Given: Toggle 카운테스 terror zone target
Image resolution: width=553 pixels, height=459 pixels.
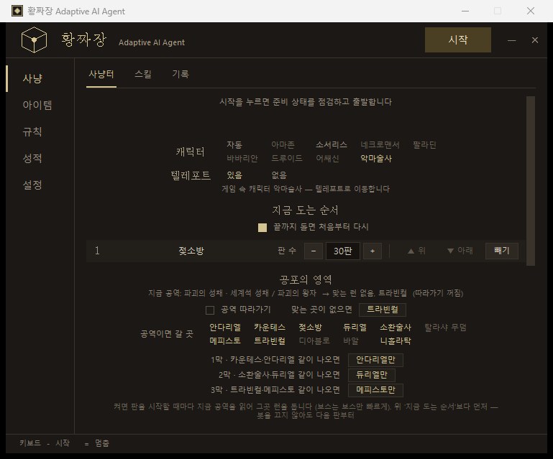Looking at the screenshot, I should pos(270,328).
